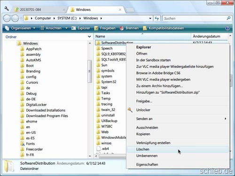
Task: Select the AutoKMS folder in the tree
Action: [x=31, y=60]
